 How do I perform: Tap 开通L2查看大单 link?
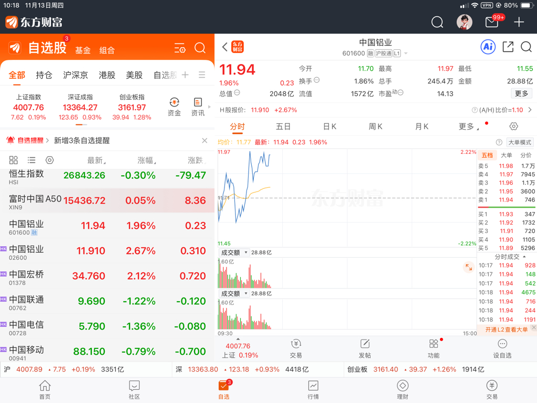(x=506, y=330)
